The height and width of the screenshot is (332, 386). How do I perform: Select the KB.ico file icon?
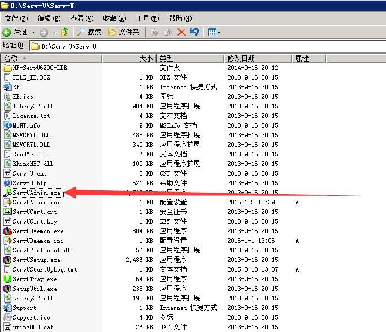(x=7, y=97)
